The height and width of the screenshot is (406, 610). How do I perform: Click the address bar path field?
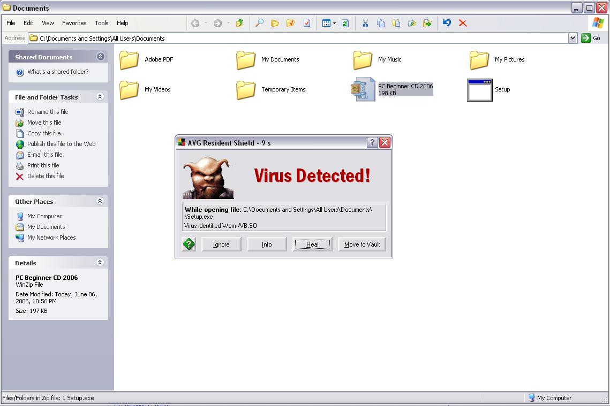(298, 38)
